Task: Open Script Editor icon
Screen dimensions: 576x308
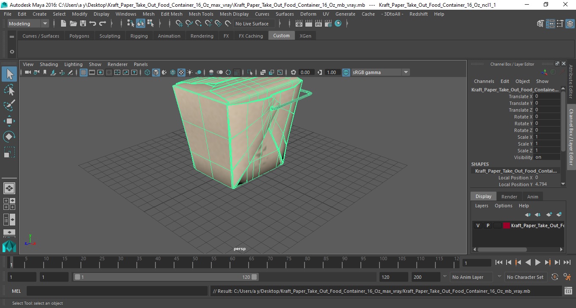Action: (568, 291)
